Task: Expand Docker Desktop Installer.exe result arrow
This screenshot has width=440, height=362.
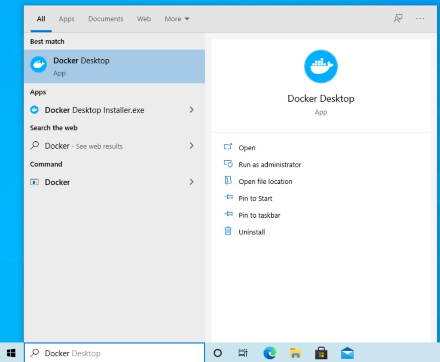Action: [x=192, y=110]
